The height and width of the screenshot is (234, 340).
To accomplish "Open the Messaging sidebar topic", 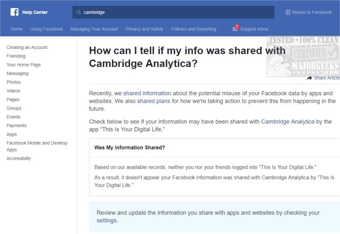I will [18, 73].
